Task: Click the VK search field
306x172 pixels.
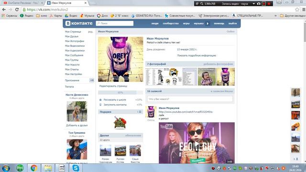Action: [x=115, y=23]
